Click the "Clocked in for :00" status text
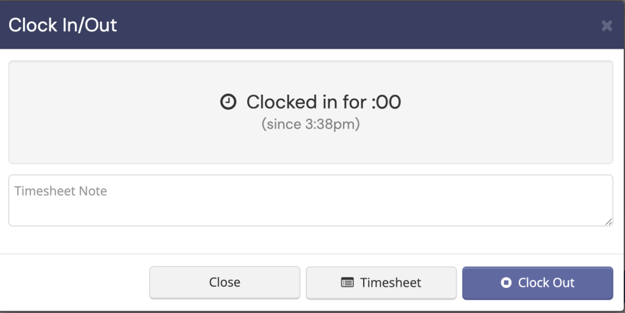The image size is (625, 313). point(323,102)
